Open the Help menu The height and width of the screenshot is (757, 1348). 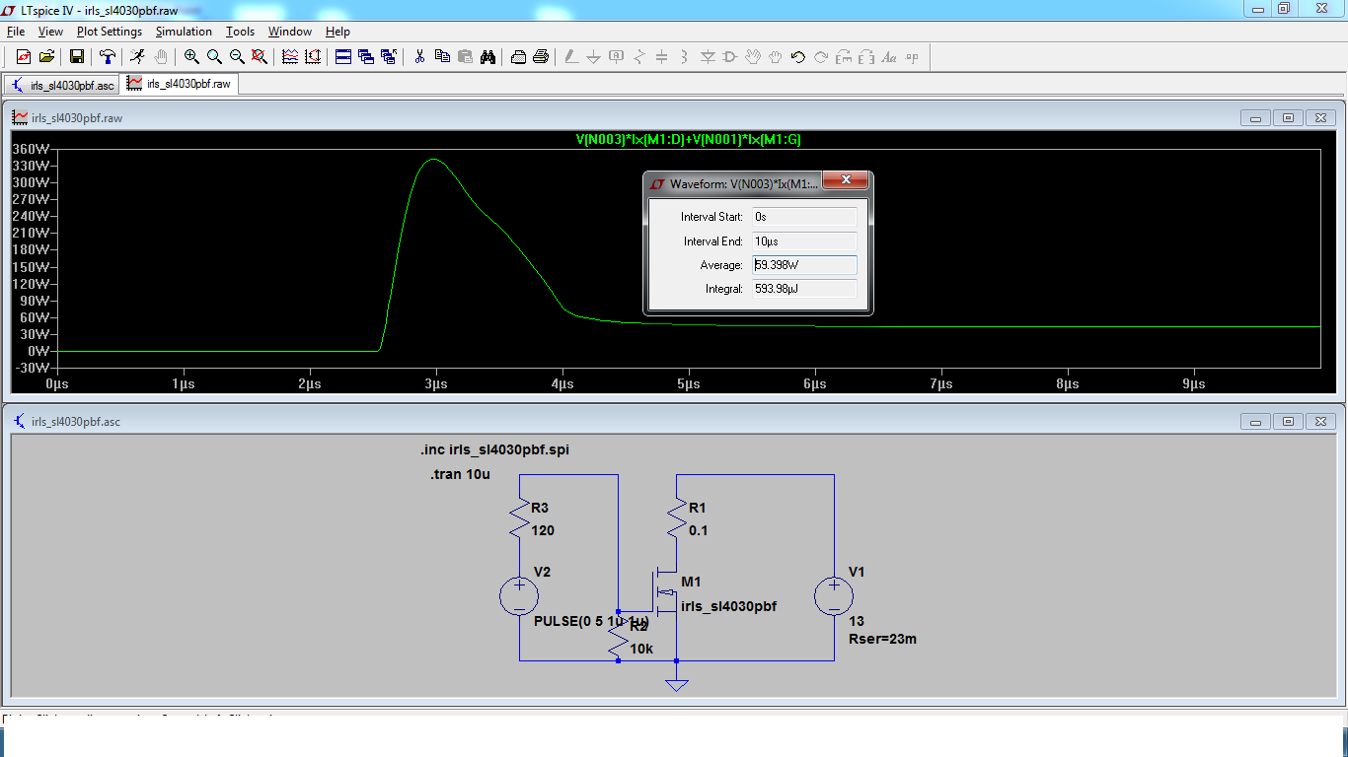(337, 32)
